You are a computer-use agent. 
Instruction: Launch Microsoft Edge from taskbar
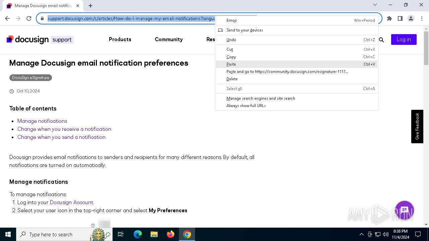click(138, 234)
